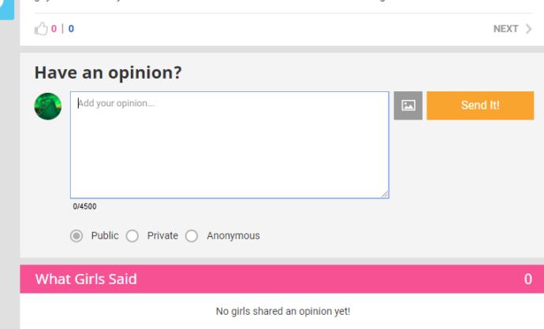Screen dimensions: 544x329
Task: Click the Have an opinion? heading
Action: pyautogui.click(x=108, y=72)
